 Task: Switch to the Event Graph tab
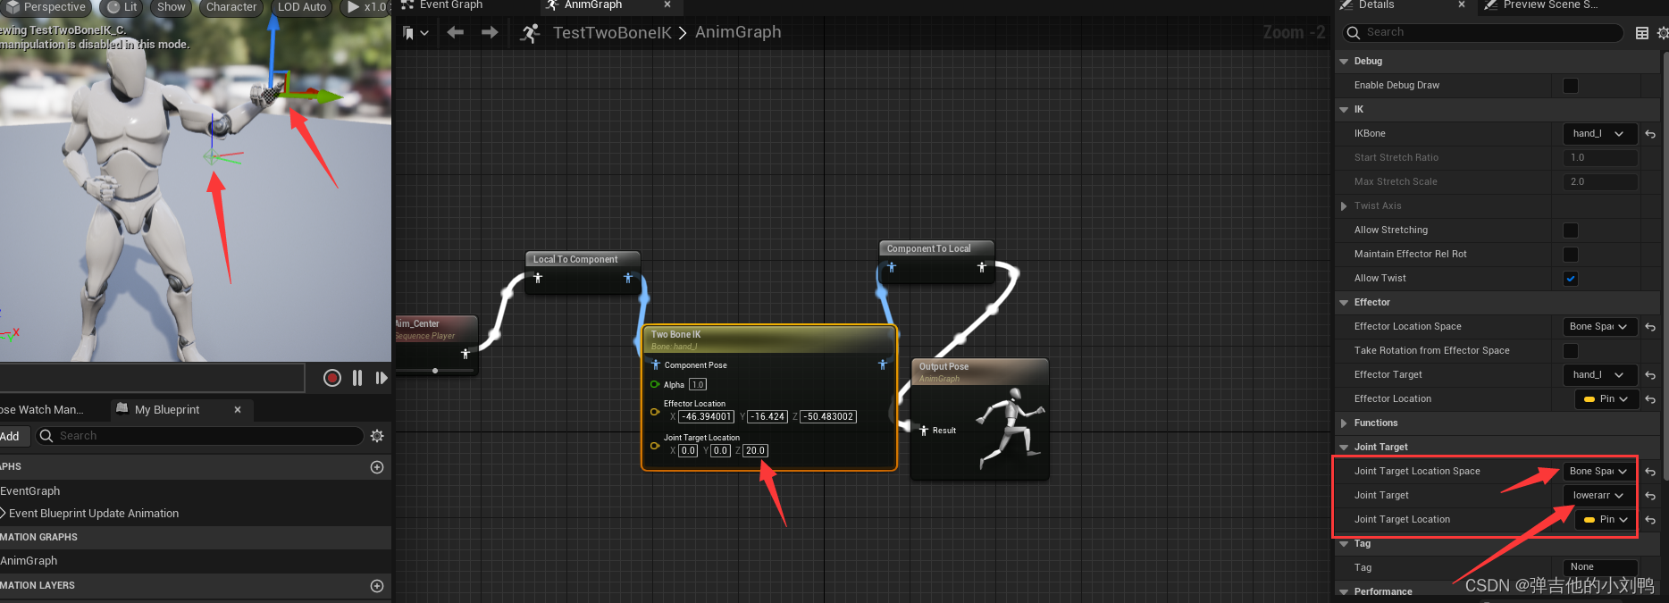point(450,5)
